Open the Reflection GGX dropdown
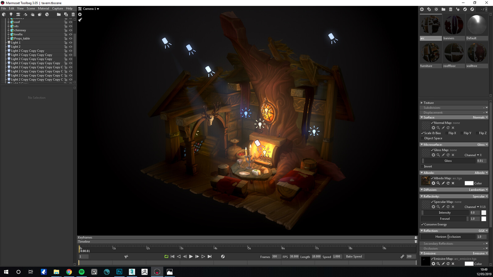Viewport: 493px width, 277px height. tap(483, 231)
